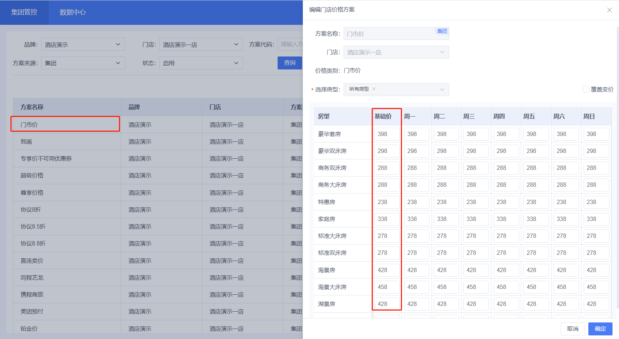The height and width of the screenshot is (339, 619).
Task: Click the 周二 price field for 商务大床房
Action: 446,185
